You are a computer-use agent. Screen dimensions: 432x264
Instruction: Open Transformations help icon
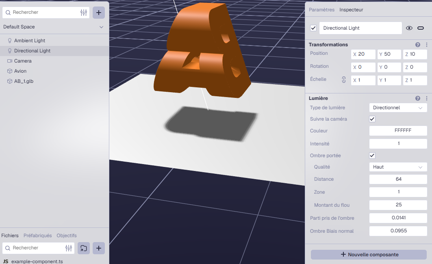click(x=418, y=45)
